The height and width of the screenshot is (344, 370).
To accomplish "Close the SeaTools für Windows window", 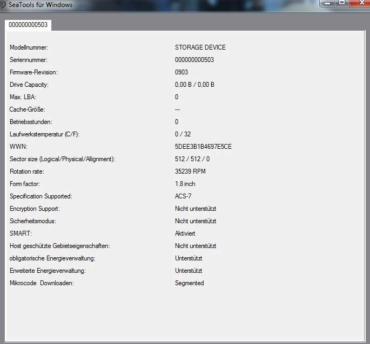I will pos(360,3).
